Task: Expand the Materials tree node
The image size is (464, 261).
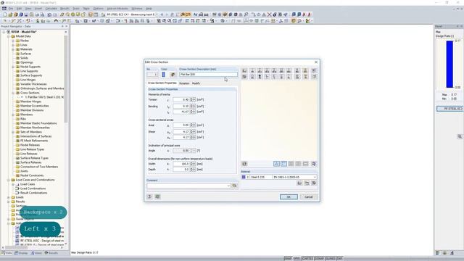Action: click(x=13, y=49)
